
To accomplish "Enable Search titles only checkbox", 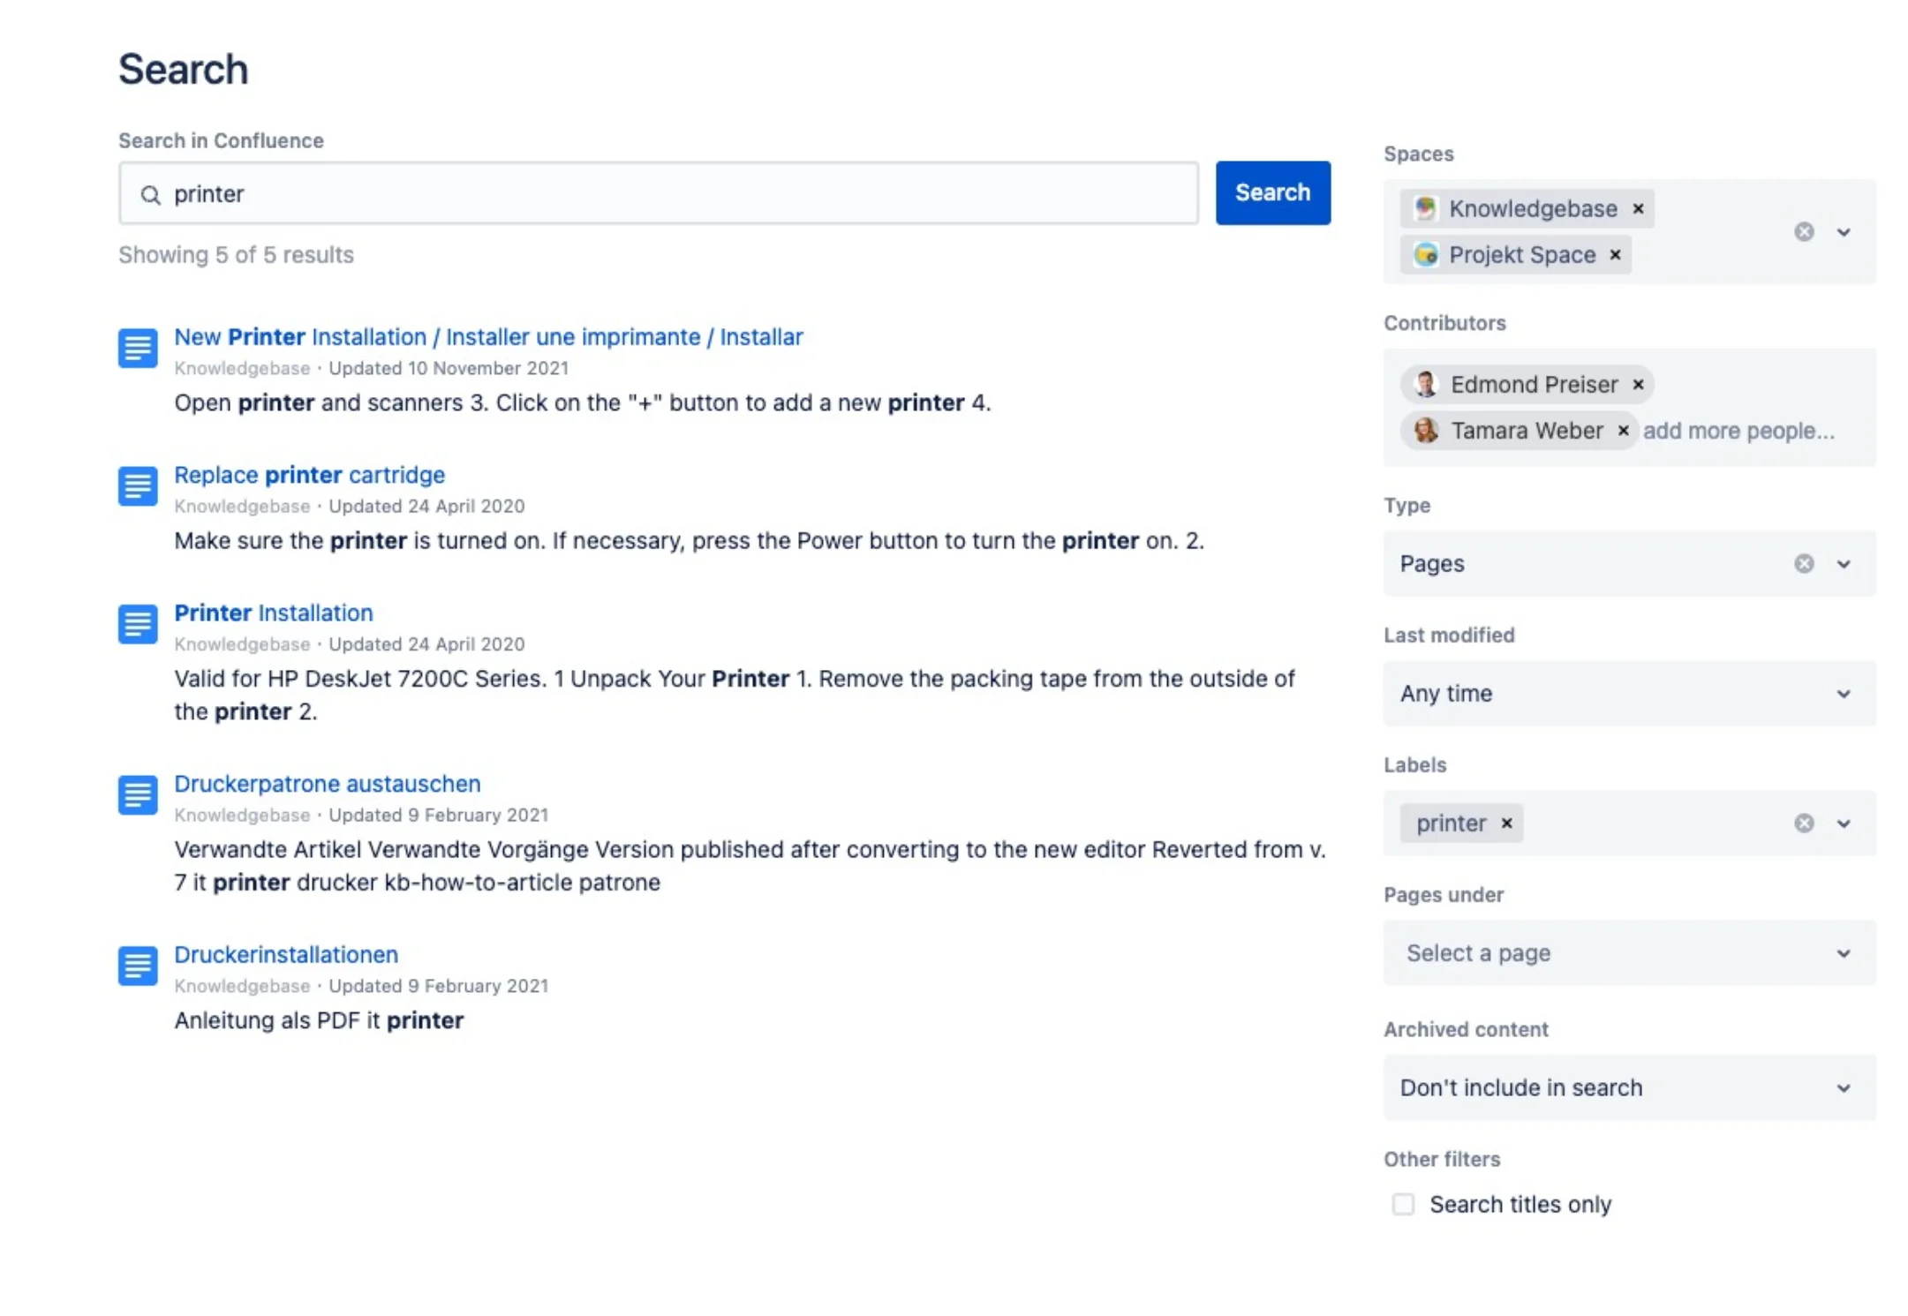I will click(x=1403, y=1205).
